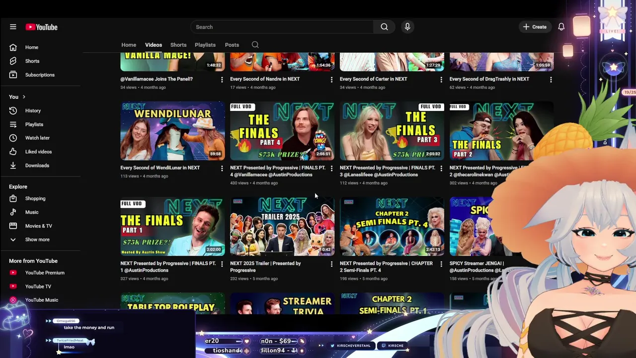Switch to the channel Home tab
The width and height of the screenshot is (636, 358).
[x=129, y=45]
